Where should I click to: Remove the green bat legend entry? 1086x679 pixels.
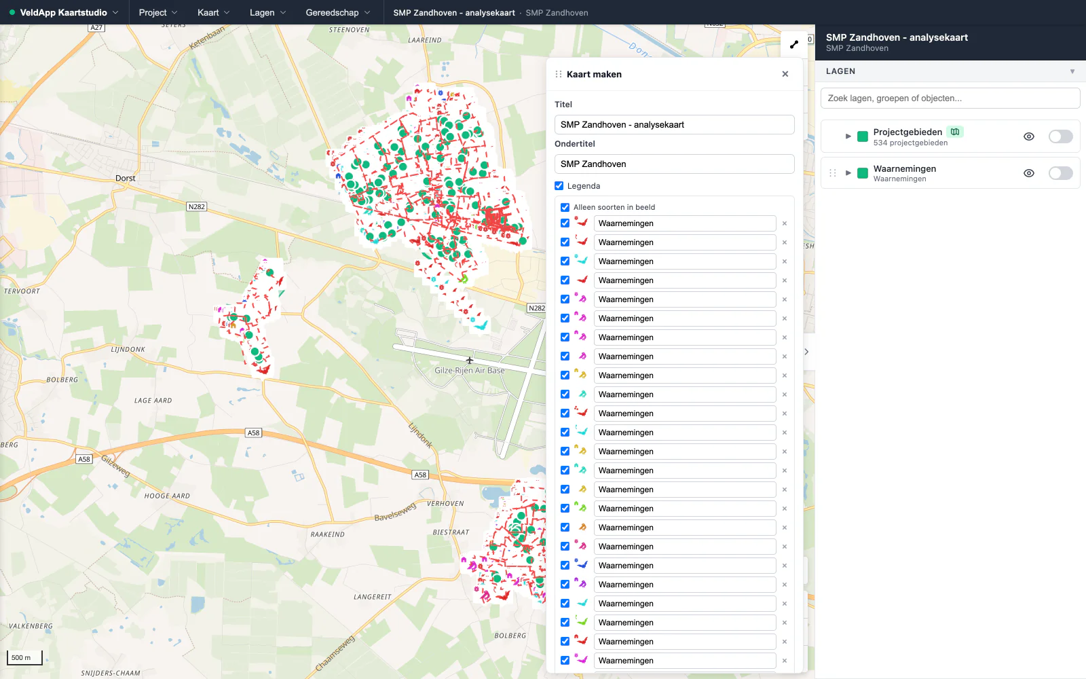785,623
